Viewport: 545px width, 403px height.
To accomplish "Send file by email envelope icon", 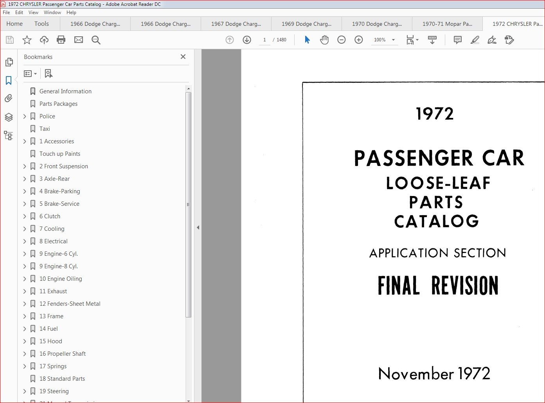I will point(79,40).
